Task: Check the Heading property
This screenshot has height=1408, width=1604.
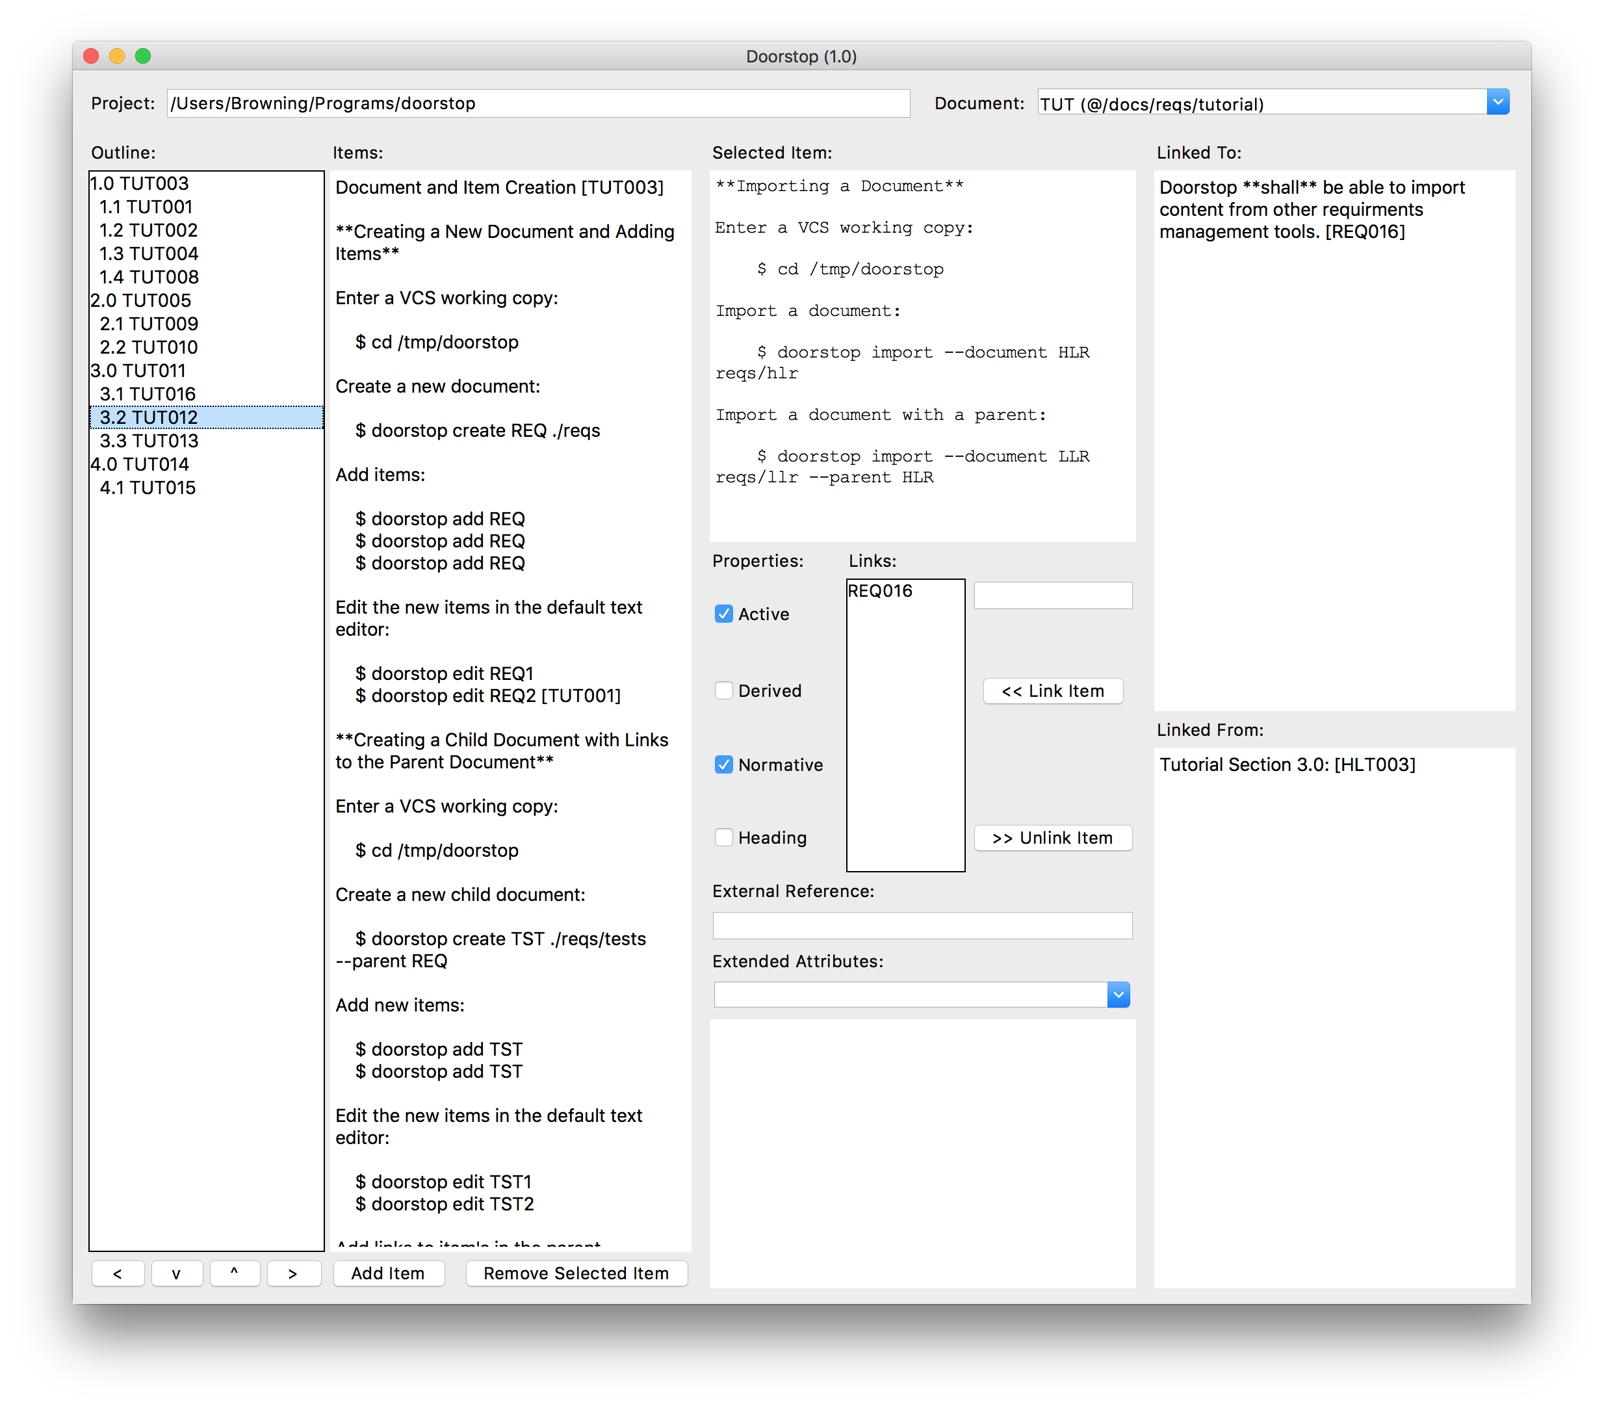Action: 723,837
